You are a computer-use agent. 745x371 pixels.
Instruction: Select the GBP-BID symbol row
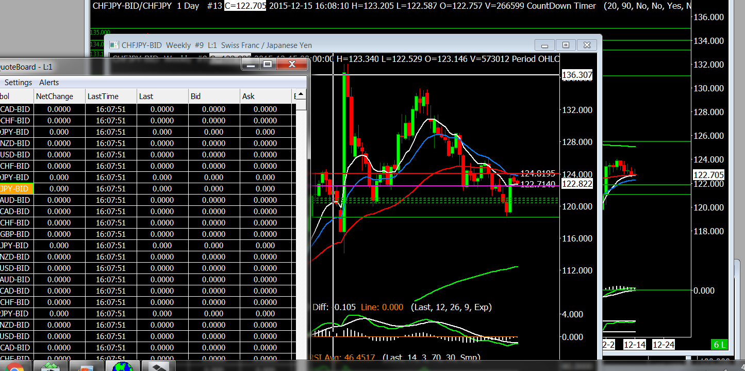pyautogui.click(x=148, y=234)
